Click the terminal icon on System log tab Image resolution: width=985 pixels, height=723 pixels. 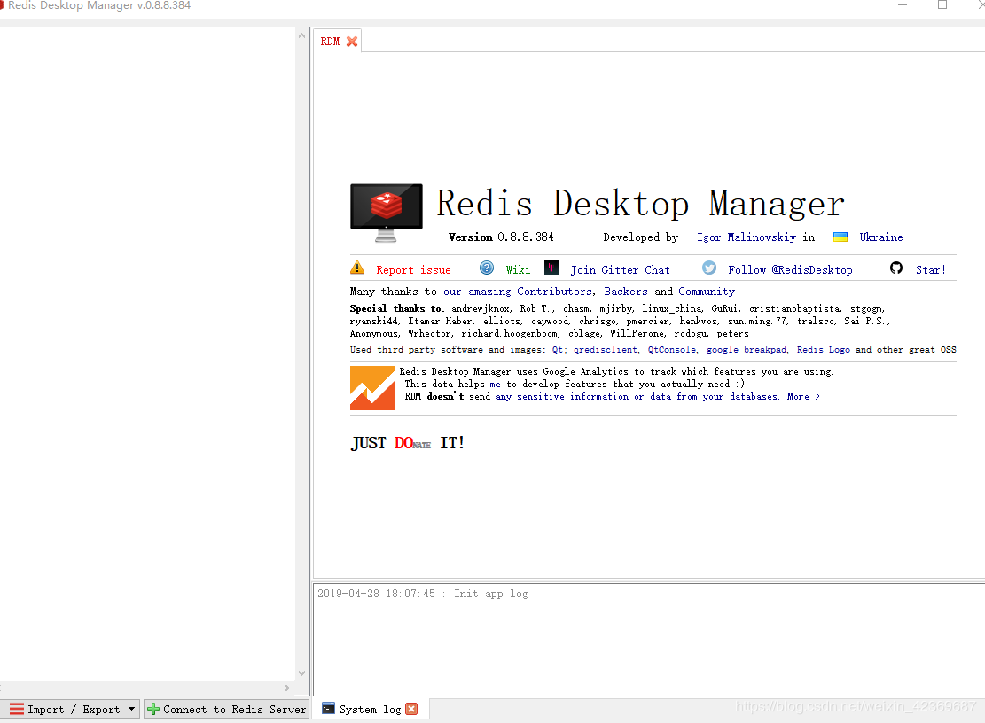pos(328,708)
